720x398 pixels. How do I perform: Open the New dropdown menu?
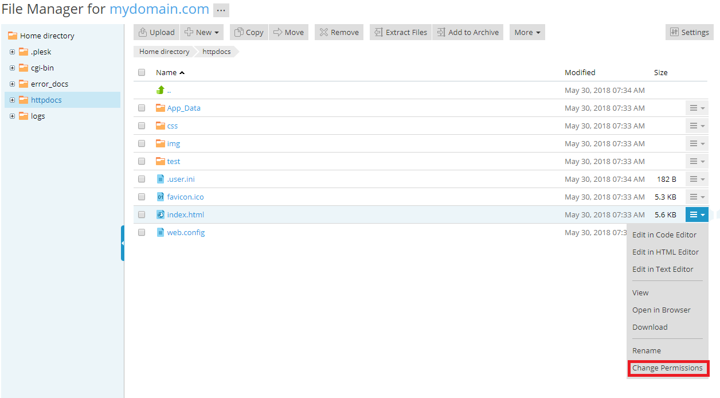[x=202, y=32]
